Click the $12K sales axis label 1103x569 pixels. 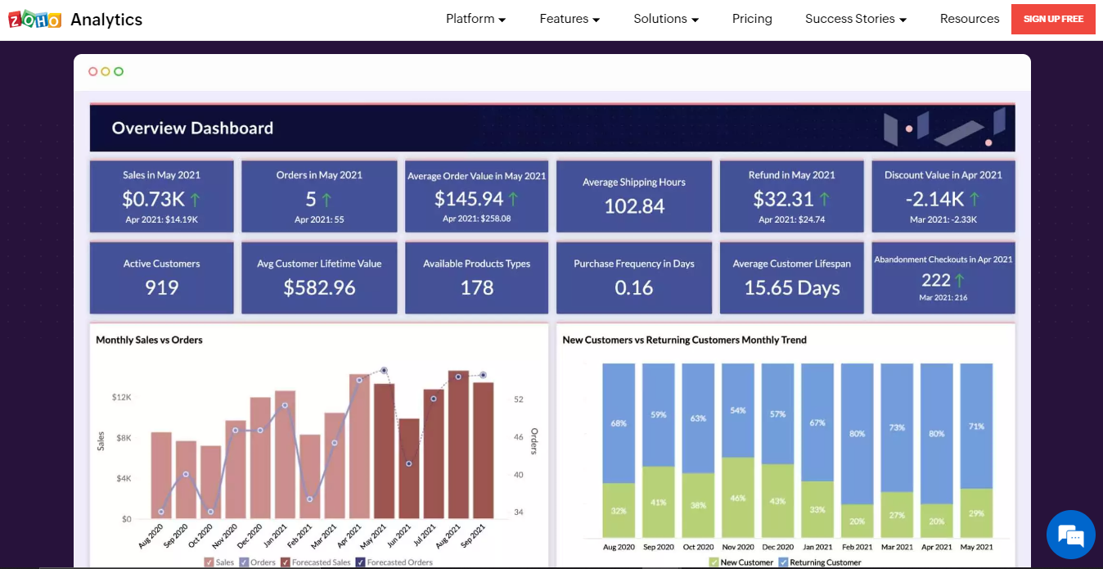(121, 397)
